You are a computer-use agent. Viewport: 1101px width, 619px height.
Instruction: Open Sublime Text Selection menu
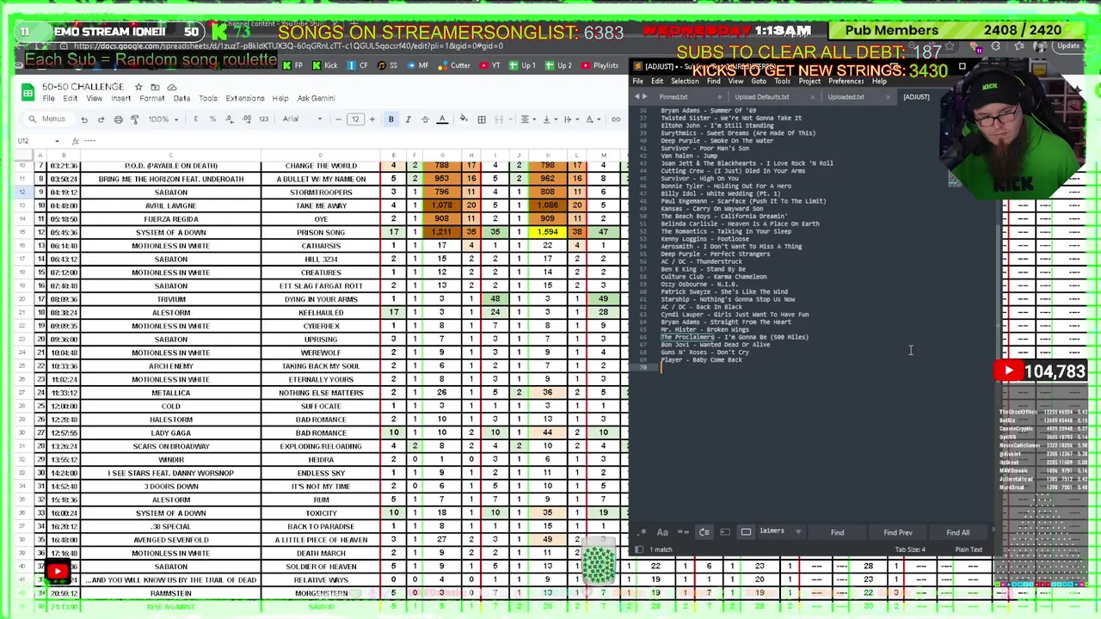click(685, 82)
